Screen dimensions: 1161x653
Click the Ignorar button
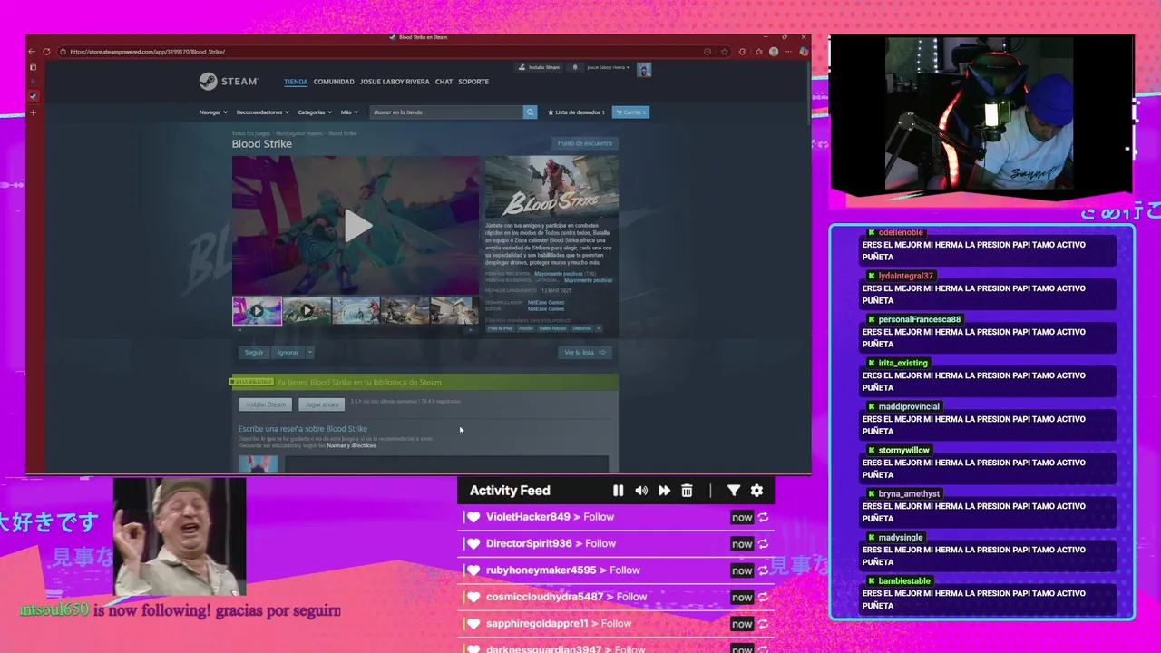(x=288, y=352)
